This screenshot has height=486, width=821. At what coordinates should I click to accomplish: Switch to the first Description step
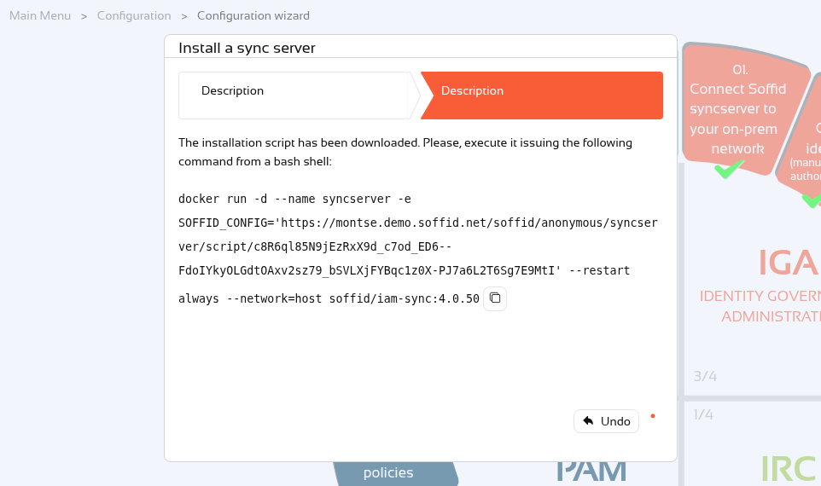(x=294, y=95)
